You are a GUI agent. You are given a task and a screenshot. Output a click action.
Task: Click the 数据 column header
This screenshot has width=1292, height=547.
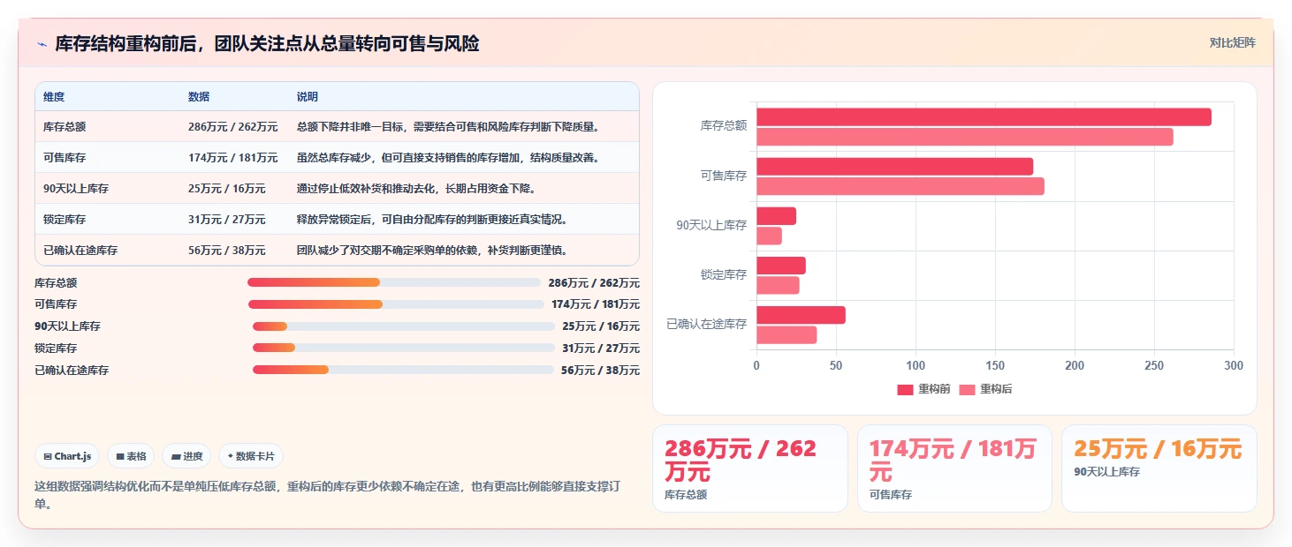[199, 96]
